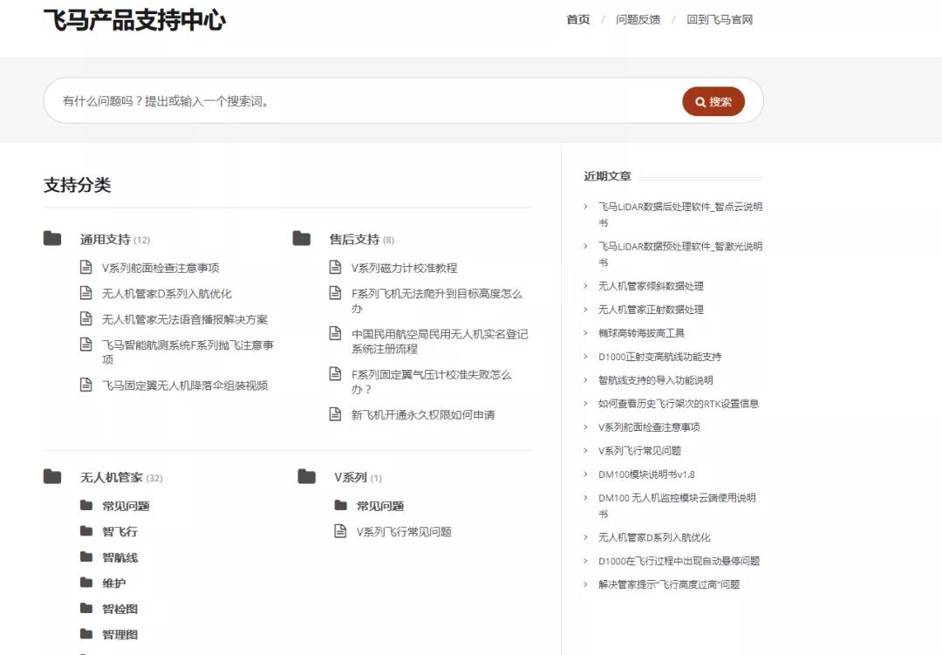Open 问题反馈 in top navigation

[x=638, y=19]
